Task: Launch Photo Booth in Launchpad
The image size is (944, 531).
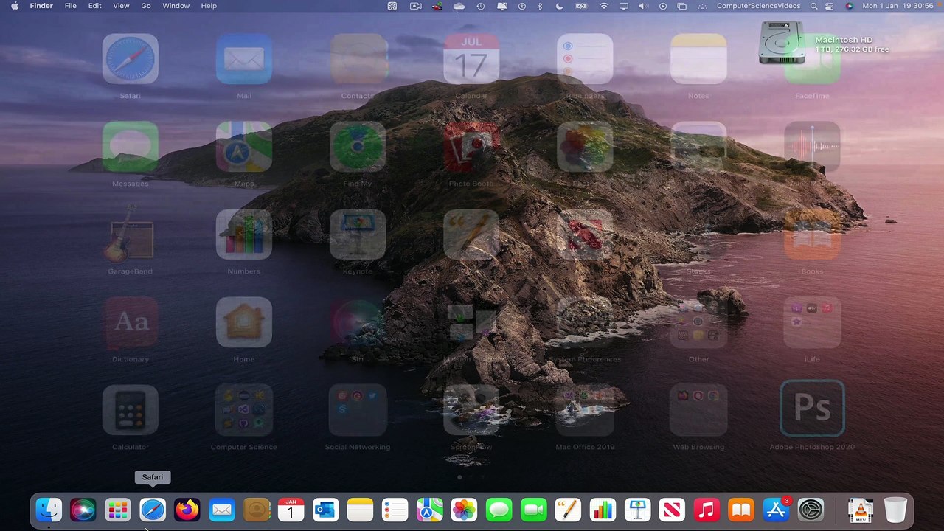Action: click(x=471, y=147)
